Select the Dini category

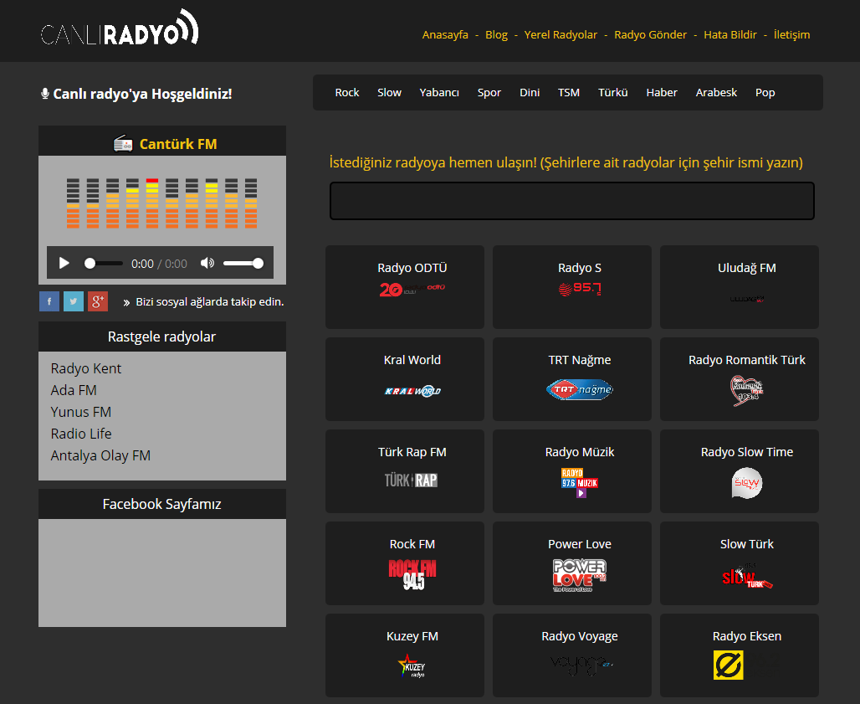click(x=530, y=92)
